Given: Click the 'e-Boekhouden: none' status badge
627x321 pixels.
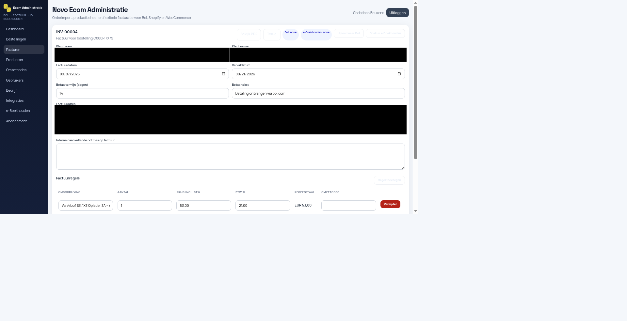Looking at the screenshot, I should [316, 34].
